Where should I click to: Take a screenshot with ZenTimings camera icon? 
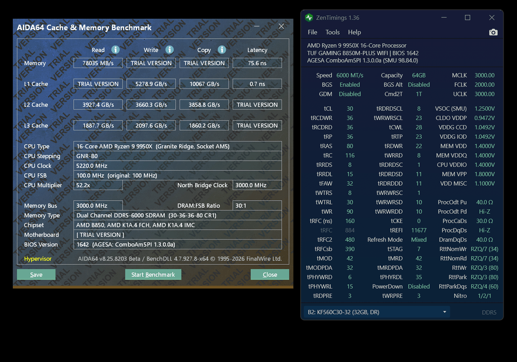click(493, 32)
